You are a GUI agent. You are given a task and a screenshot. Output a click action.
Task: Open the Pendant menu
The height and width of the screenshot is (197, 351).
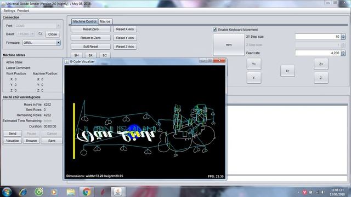(23, 11)
